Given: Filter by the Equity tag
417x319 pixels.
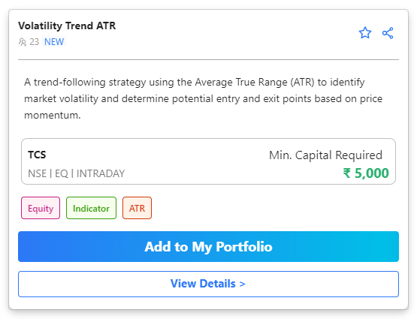Looking at the screenshot, I should click(41, 208).
